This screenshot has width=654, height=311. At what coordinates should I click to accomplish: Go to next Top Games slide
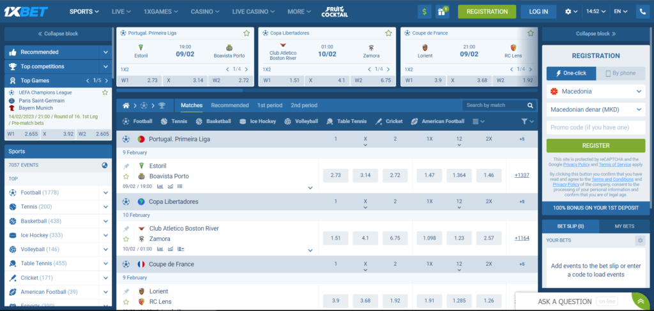tap(107, 81)
